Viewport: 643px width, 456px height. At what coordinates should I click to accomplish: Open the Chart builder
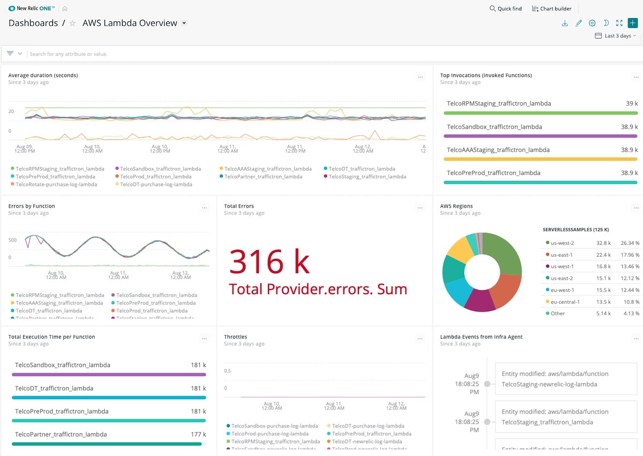tap(552, 9)
